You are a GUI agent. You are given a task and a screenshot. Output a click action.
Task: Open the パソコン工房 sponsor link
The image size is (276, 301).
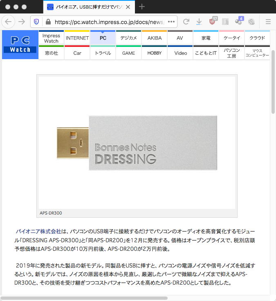pos(232,53)
